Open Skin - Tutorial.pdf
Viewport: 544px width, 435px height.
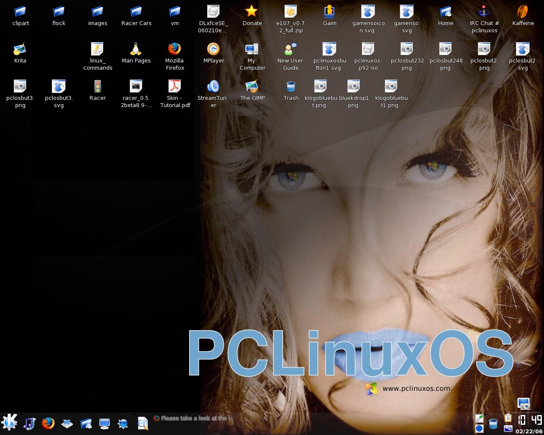[175, 87]
